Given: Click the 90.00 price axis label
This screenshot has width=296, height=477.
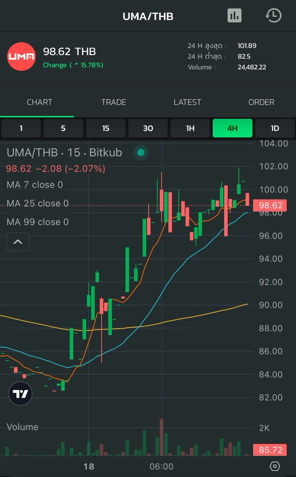Looking at the screenshot, I should click(271, 305).
